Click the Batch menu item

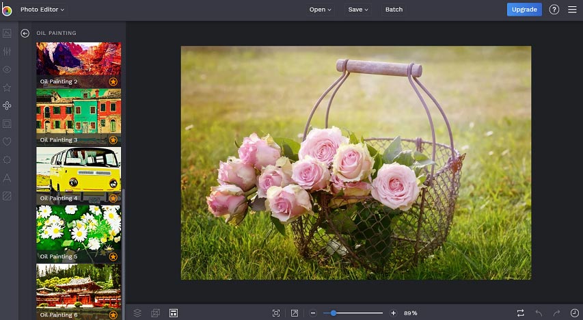click(394, 10)
